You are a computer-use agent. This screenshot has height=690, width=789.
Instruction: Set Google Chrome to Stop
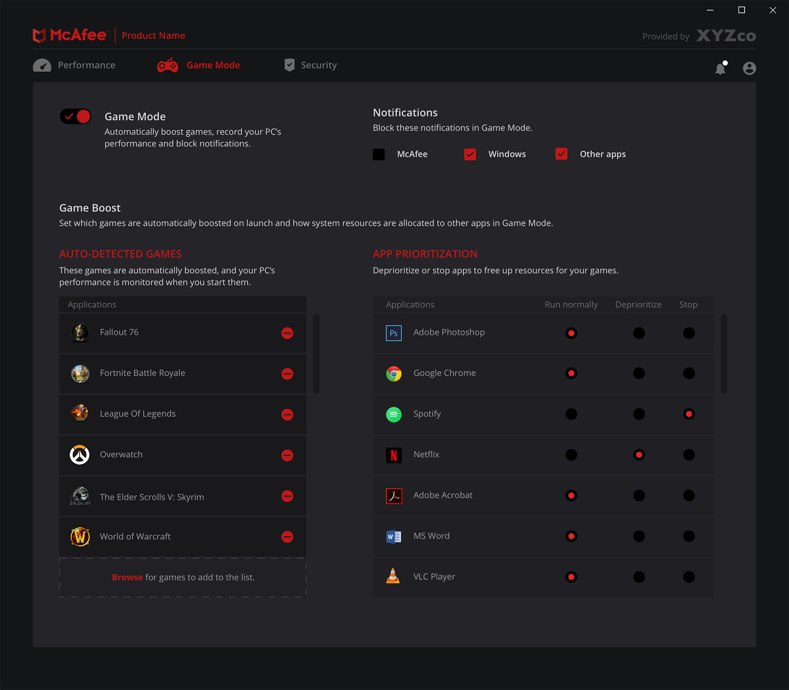click(x=689, y=373)
